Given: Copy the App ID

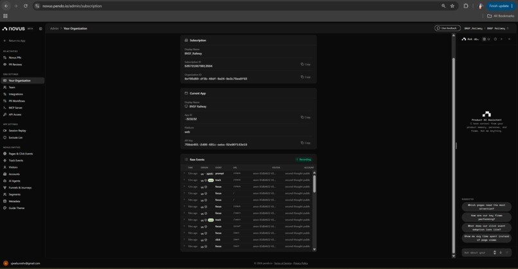Looking at the screenshot, I should pyautogui.click(x=305, y=118).
